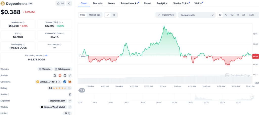Click the #7 rank badge
The image size is (259, 115).
[x=31, y=4]
